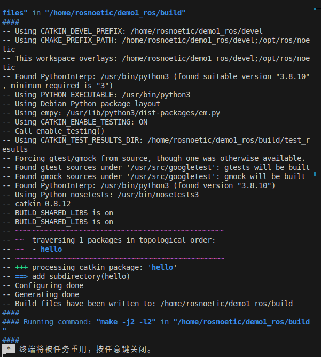Open the CATKIN_DEVEL_PREFIX devel folder path
Viewport: 321px width, 357px height.
coord(197,31)
